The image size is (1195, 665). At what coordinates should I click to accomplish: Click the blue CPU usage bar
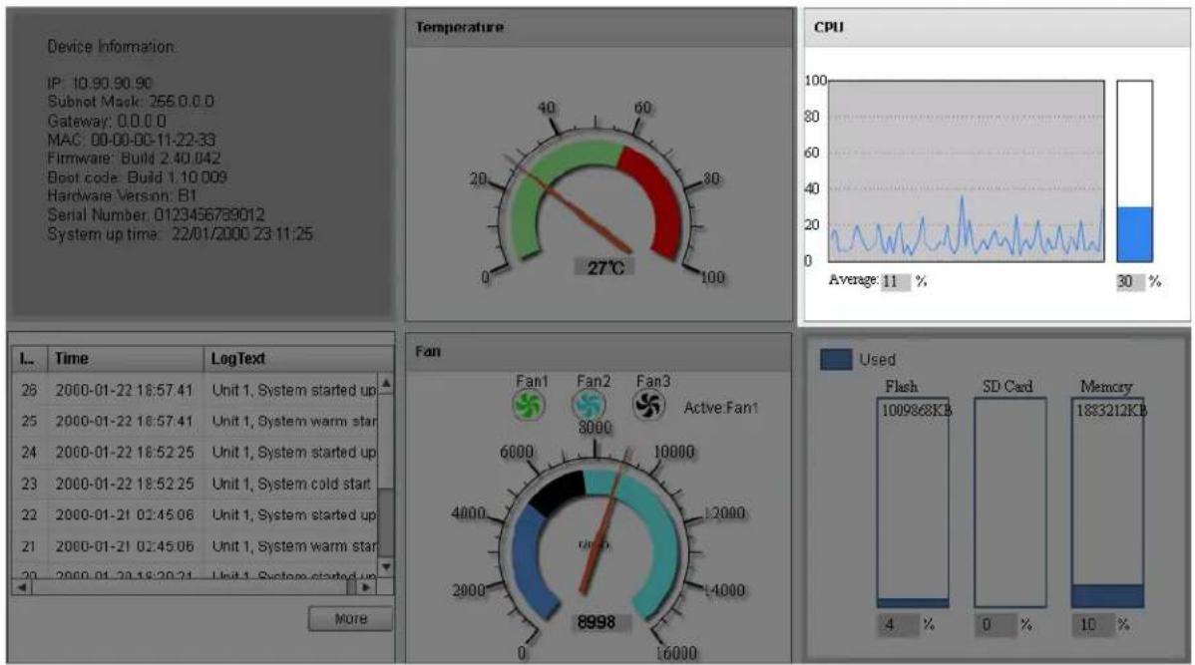click(x=1135, y=234)
